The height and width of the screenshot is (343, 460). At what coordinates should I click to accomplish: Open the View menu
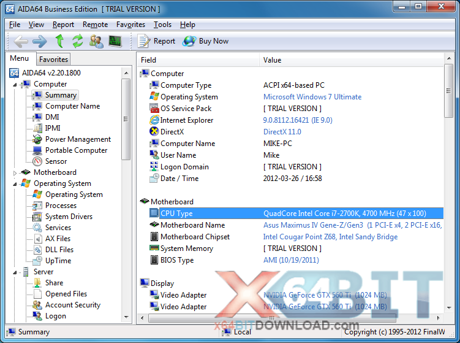(36, 25)
